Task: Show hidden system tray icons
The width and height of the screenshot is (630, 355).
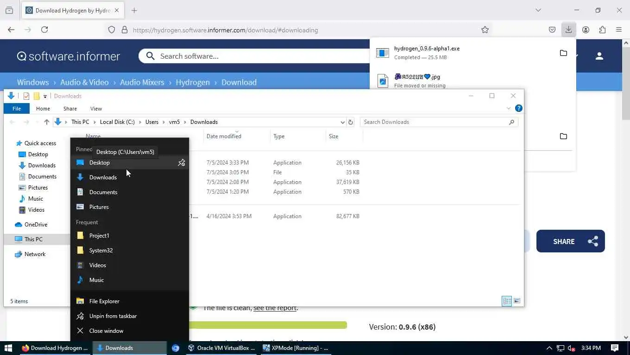Action: click(x=549, y=348)
